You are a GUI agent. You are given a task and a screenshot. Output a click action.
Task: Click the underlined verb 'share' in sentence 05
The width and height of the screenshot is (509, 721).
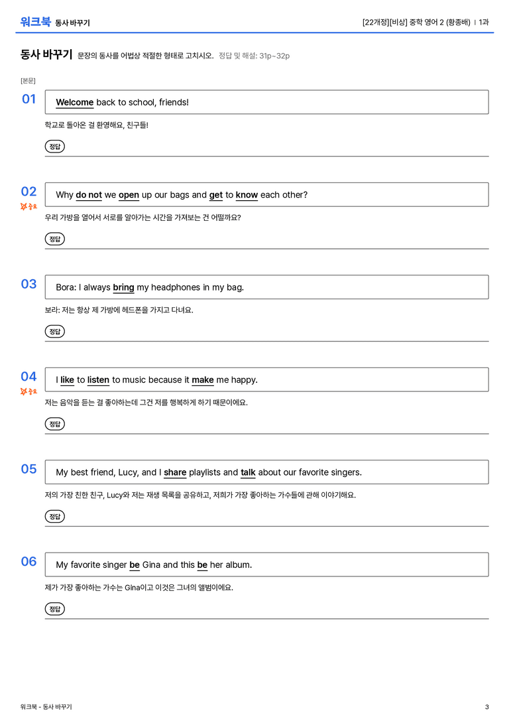coord(175,472)
